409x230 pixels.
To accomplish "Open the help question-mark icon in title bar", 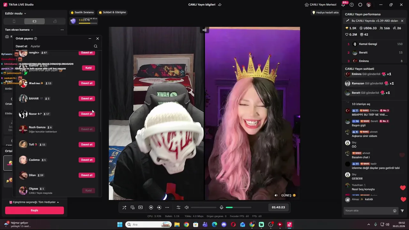I will pos(352,5).
